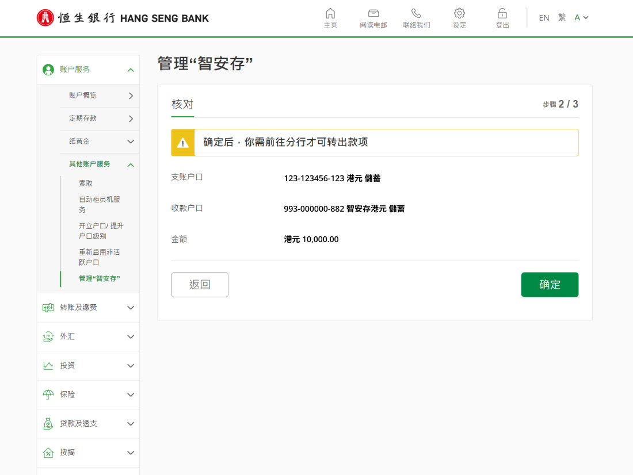Image resolution: width=633 pixels, height=475 pixels.
Task: Click the 返回 back button
Action: point(200,285)
